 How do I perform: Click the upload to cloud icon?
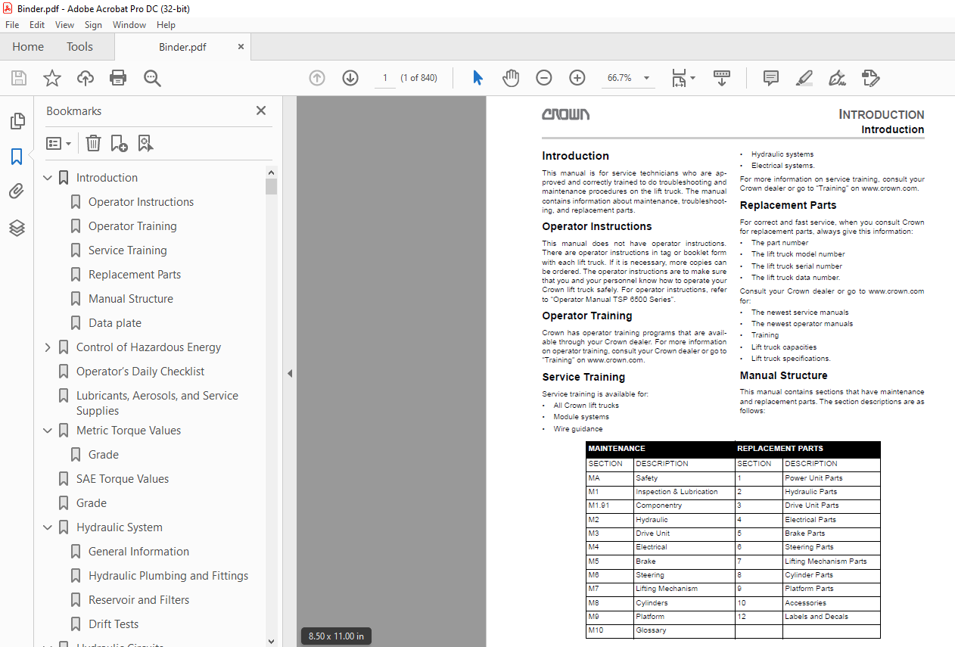pyautogui.click(x=86, y=78)
